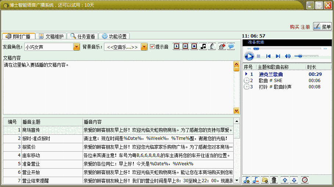Click the add folder icon below playlist
The width and height of the screenshot is (334, 187).
tap(265, 180)
